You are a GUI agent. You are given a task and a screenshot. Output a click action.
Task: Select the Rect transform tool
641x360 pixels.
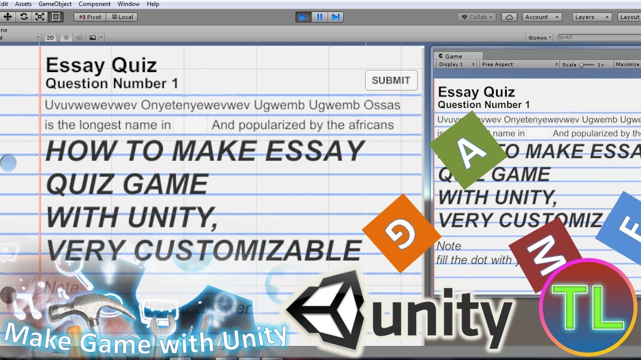56,16
